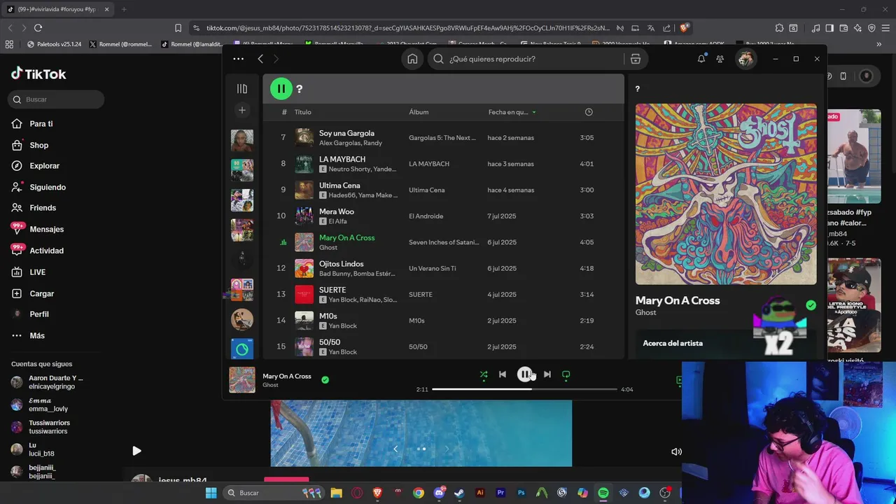
Task: Sort by Fecha en que column dropdown
Action: point(512,112)
